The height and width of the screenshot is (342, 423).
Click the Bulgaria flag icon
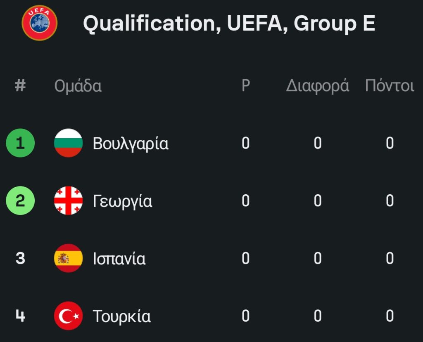point(69,143)
